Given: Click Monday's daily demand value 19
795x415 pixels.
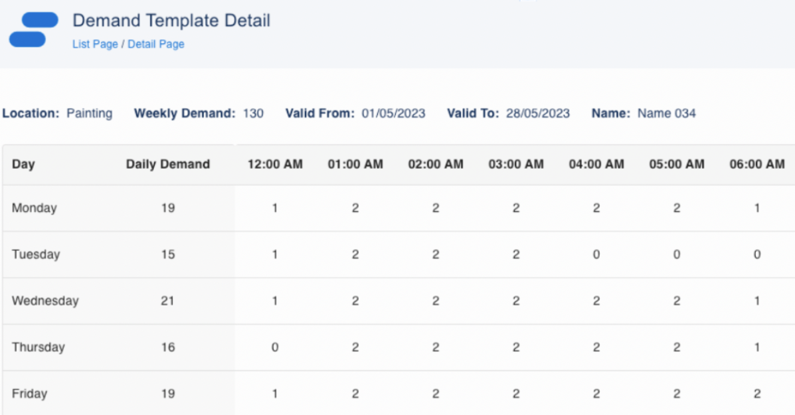Looking at the screenshot, I should click(167, 208).
